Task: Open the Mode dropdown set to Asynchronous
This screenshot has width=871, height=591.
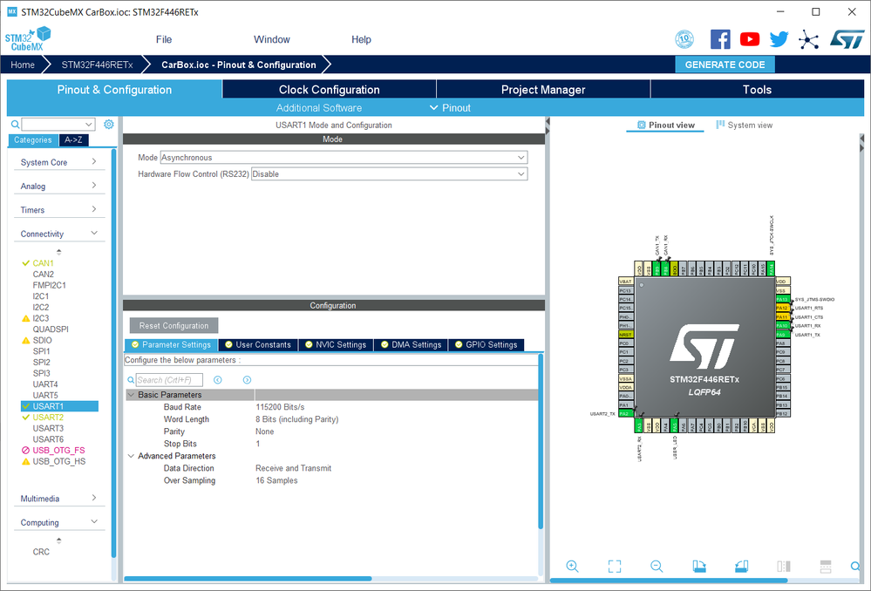Action: click(344, 158)
